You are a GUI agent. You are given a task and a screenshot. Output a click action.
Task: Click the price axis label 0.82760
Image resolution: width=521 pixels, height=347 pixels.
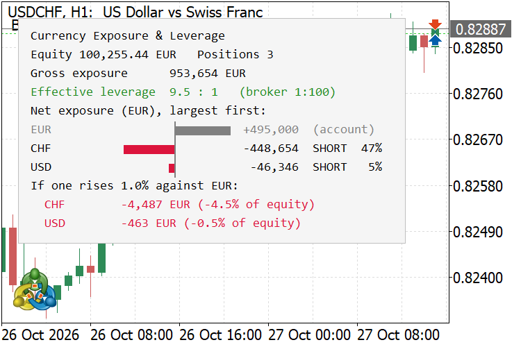(478, 94)
